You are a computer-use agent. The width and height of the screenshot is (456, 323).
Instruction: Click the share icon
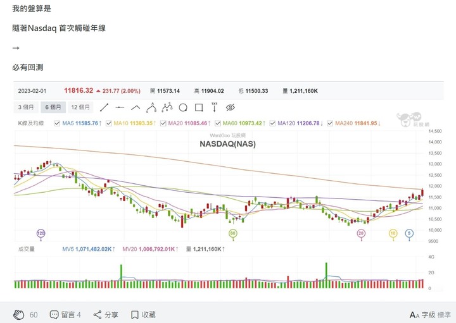(x=98, y=315)
